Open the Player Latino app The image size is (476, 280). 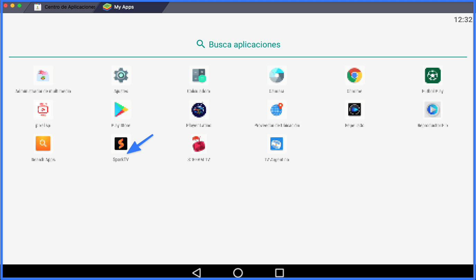click(x=199, y=110)
